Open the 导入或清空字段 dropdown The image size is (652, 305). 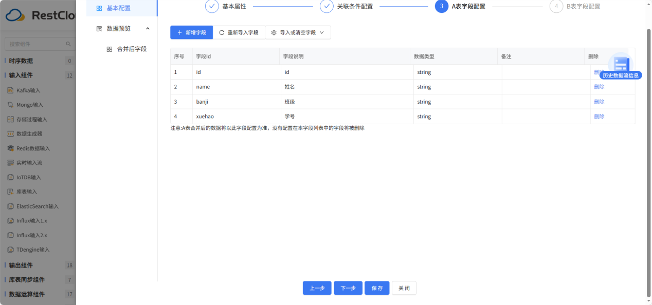(x=297, y=32)
